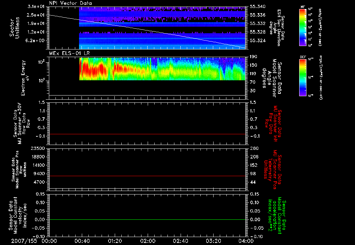Click the red 'MU Scanner Pos Telemetry' axis title
The image size is (355, 245).
272,170
